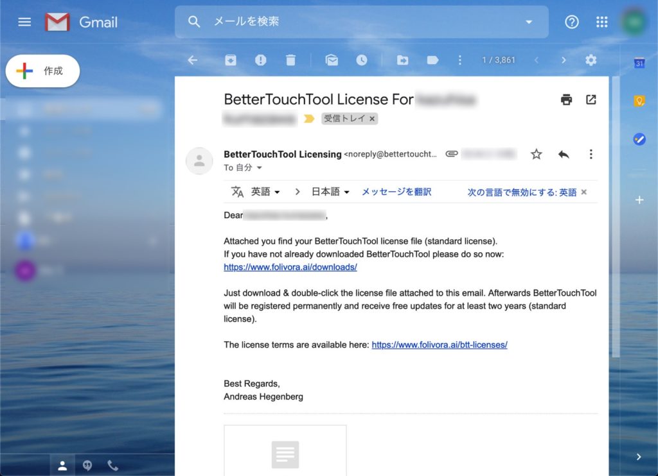The width and height of the screenshot is (658, 476).
Task: Open the settings gear
Action: click(x=591, y=60)
